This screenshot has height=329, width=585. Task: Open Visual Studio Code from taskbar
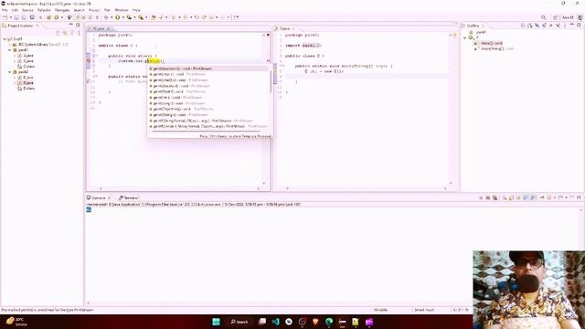pyautogui.click(x=275, y=322)
